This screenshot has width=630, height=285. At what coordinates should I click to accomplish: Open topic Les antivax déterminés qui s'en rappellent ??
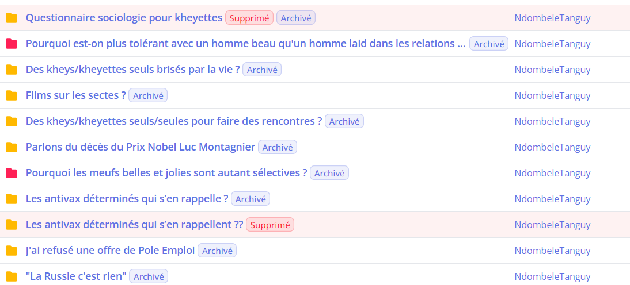pyautogui.click(x=134, y=225)
